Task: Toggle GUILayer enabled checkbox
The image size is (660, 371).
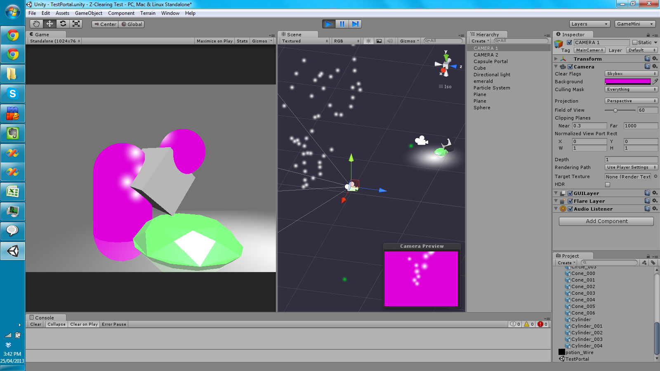Action: tap(570, 193)
